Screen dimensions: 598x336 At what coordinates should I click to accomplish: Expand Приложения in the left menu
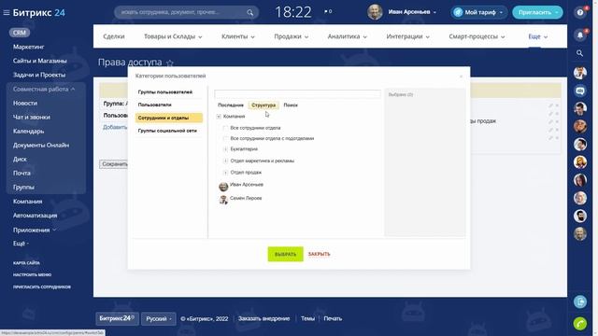[x=35, y=231]
